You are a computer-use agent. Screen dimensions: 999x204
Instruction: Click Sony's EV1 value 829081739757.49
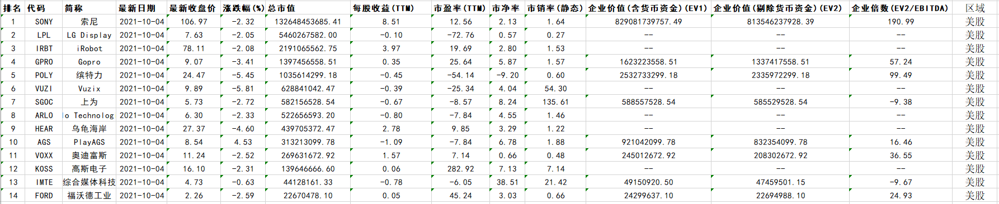tap(648, 22)
